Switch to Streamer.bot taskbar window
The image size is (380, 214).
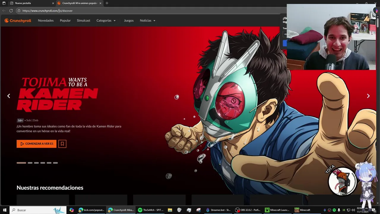click(218, 210)
